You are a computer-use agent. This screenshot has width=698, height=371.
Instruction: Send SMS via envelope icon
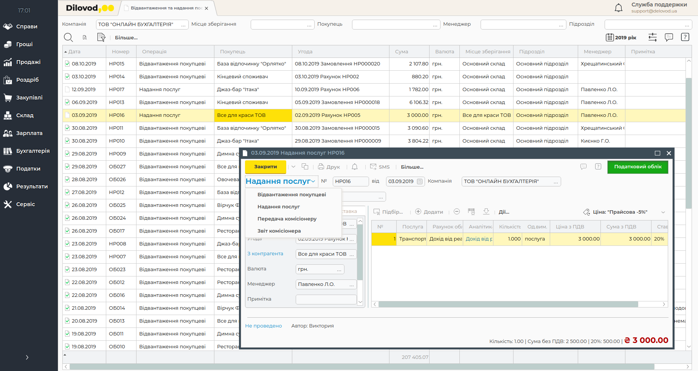coord(373,167)
